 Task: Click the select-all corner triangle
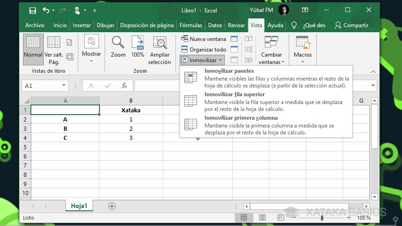coord(26,100)
